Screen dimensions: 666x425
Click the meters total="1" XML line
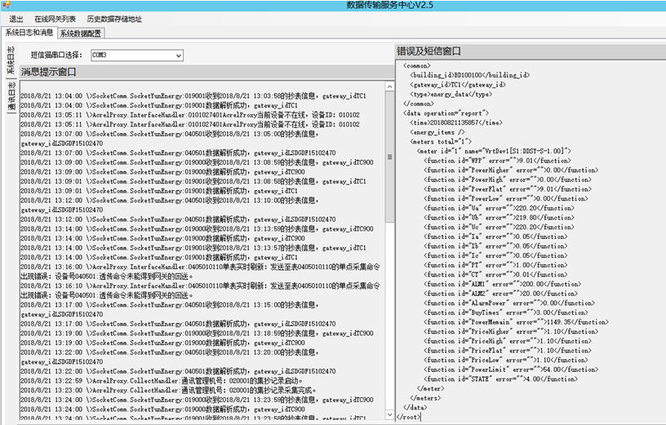[x=441, y=142]
